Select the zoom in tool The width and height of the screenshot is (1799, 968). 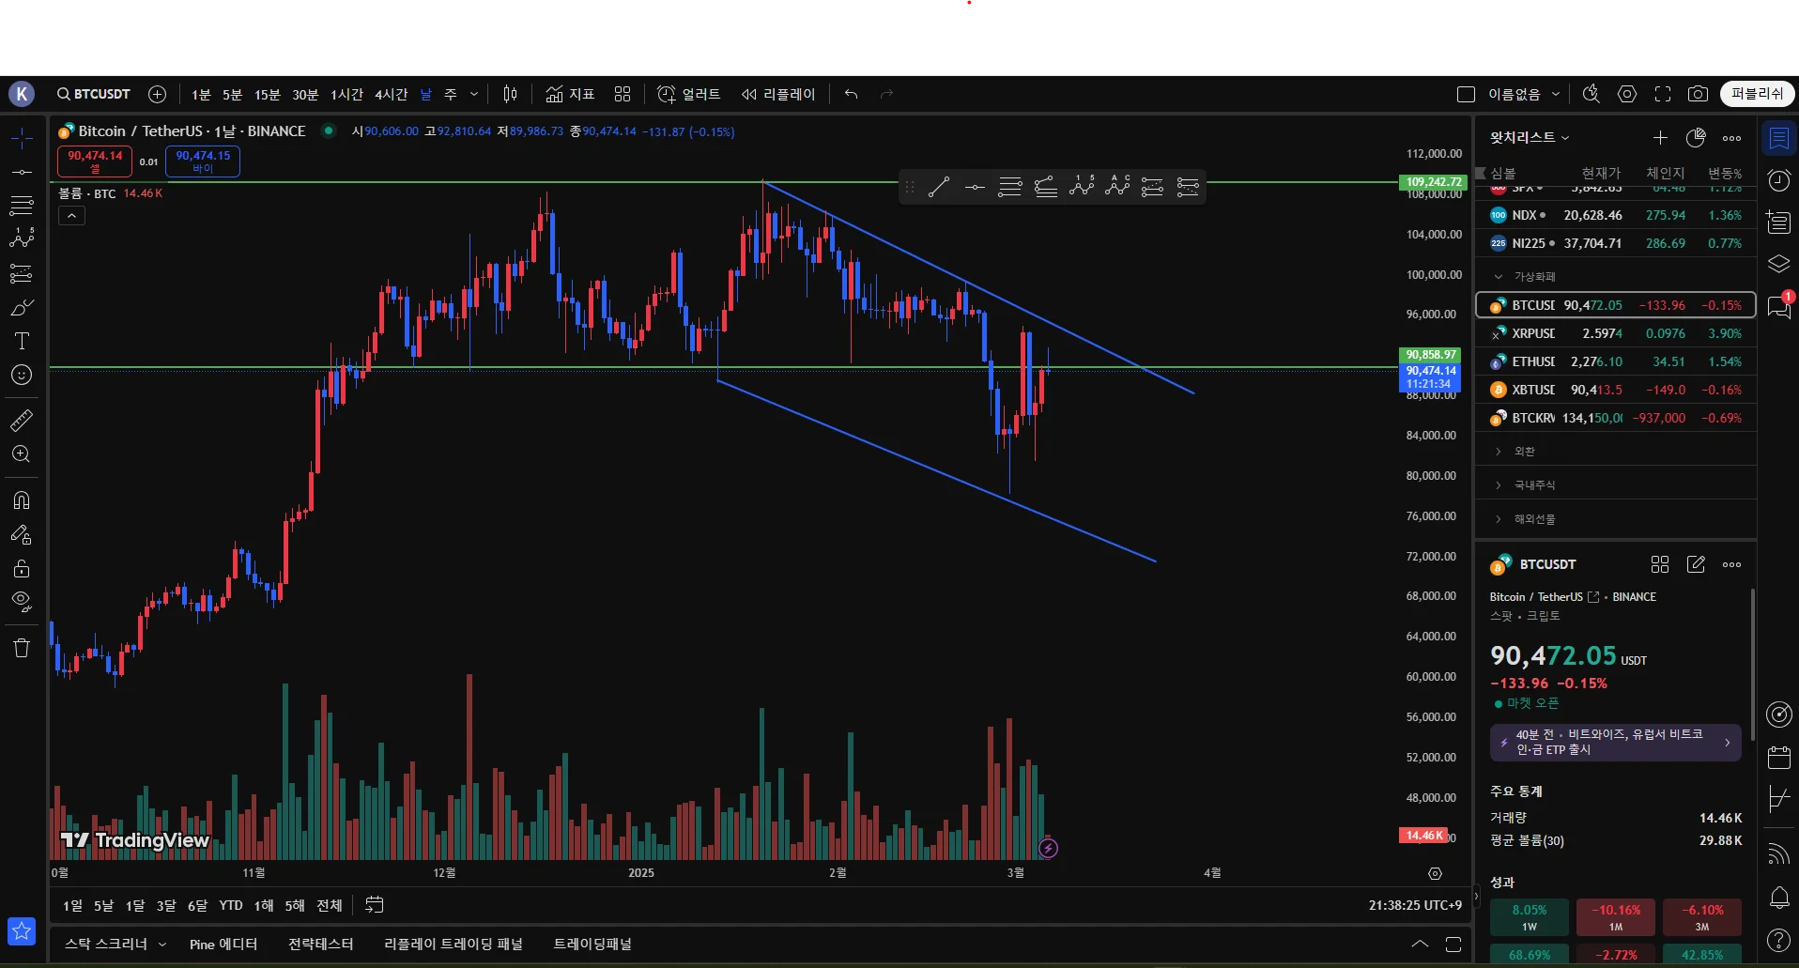(22, 454)
